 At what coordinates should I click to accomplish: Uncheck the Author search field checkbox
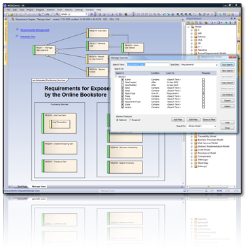tap(123, 80)
